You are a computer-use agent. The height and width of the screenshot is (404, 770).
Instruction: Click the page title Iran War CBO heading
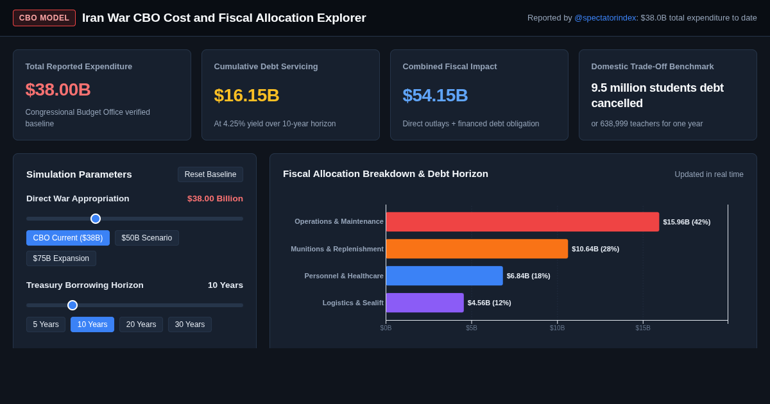tap(224, 18)
